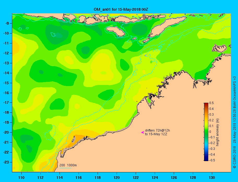Click the magenta drifter arrow marker
This screenshot has width=238, height=182.
point(143,132)
